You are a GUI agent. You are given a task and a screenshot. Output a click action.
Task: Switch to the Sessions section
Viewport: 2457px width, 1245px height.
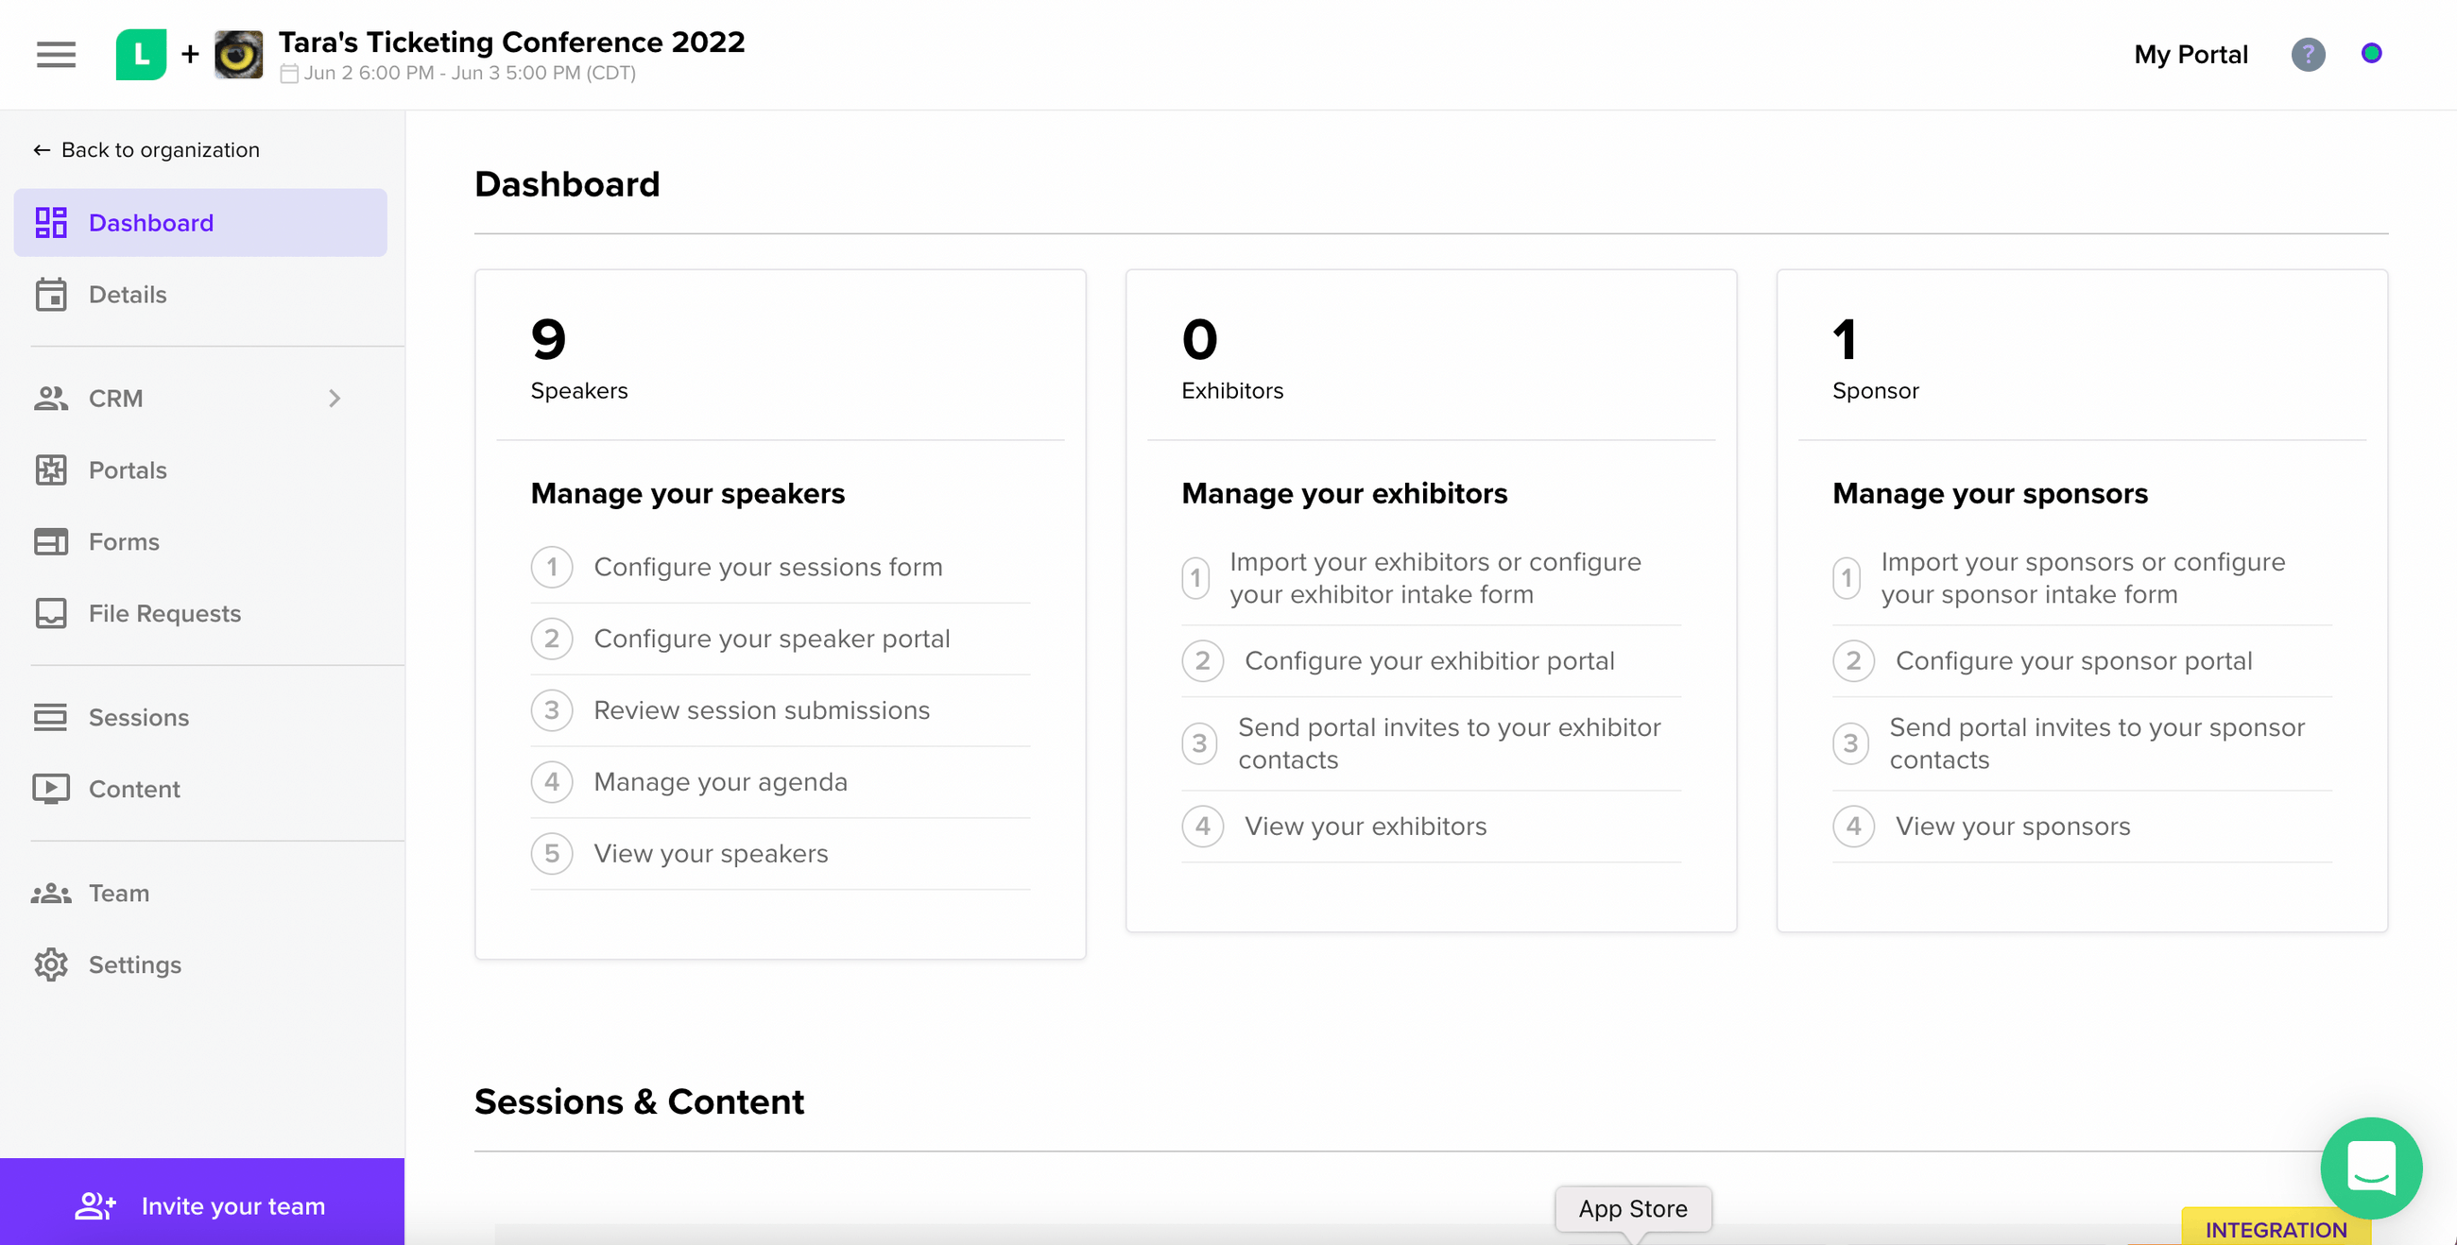[139, 717]
